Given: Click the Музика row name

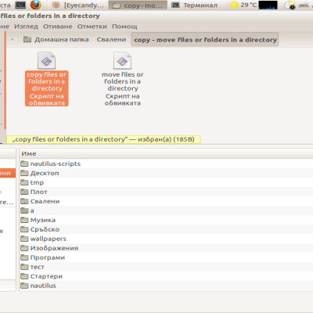Looking at the screenshot, I should pyautogui.click(x=43, y=220).
